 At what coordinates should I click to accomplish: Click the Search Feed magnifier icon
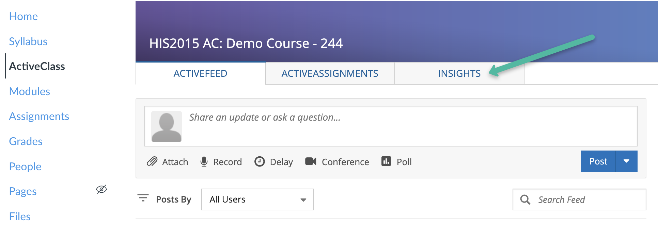pos(525,199)
